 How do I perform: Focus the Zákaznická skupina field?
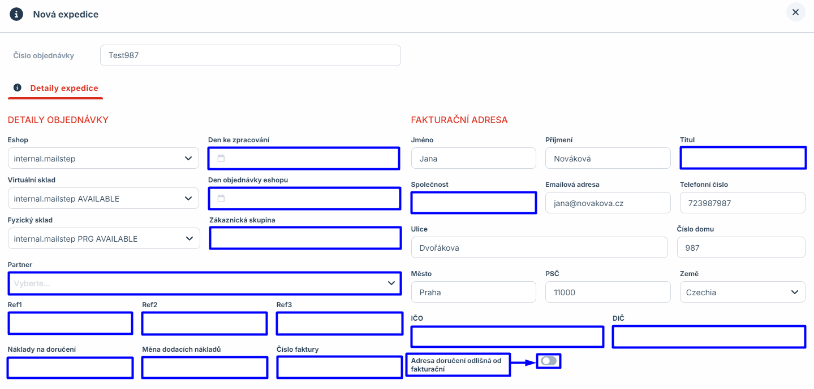click(x=305, y=238)
